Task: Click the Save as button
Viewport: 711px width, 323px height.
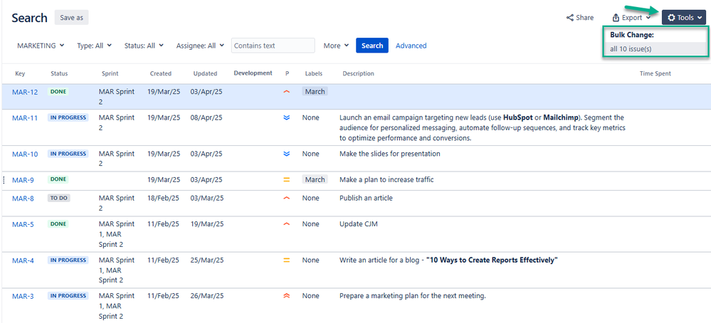Action: click(x=71, y=18)
